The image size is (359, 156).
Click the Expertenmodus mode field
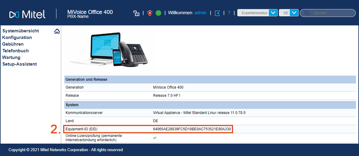[253, 13]
